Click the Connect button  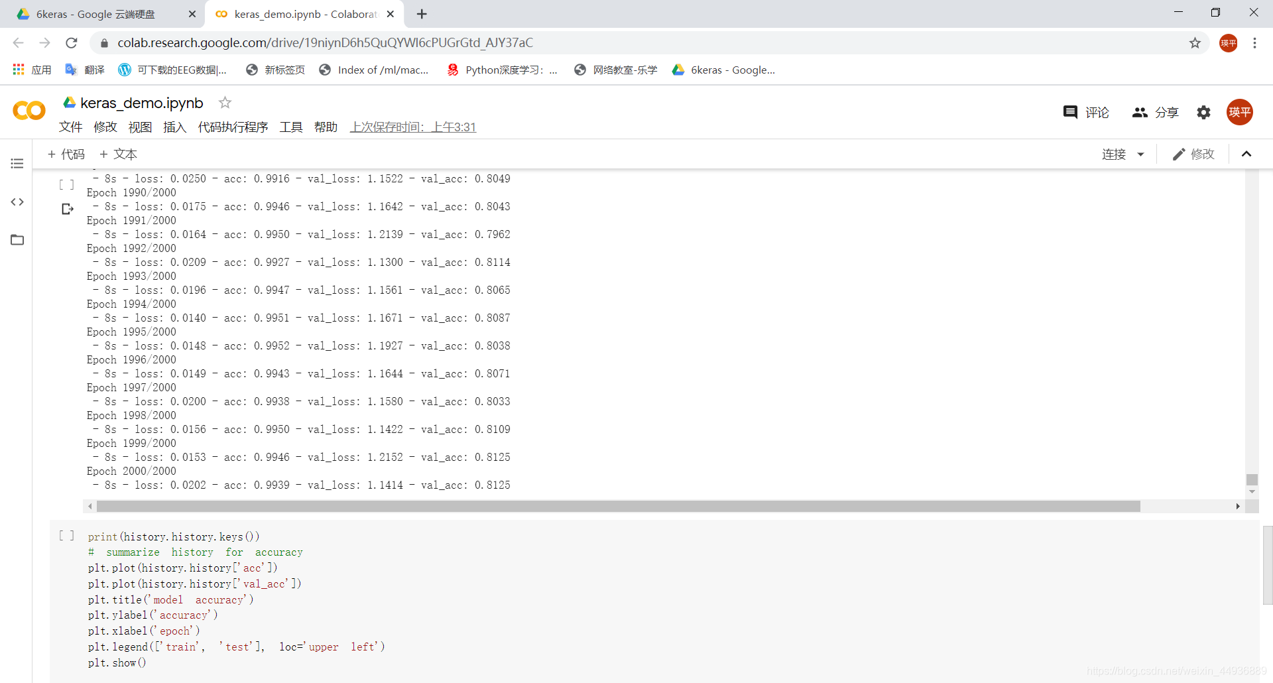[1114, 154]
